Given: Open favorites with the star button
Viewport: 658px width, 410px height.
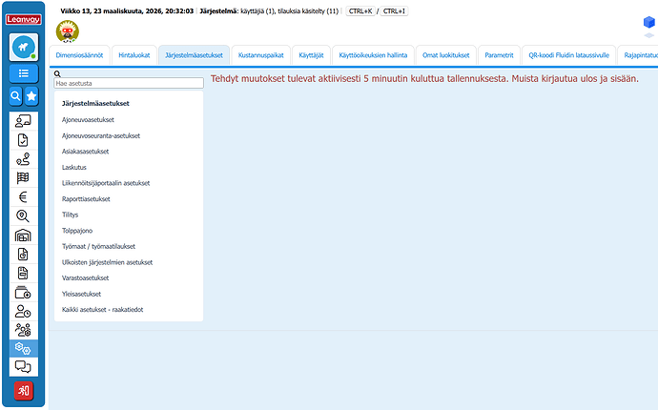Looking at the screenshot, I should [31, 96].
